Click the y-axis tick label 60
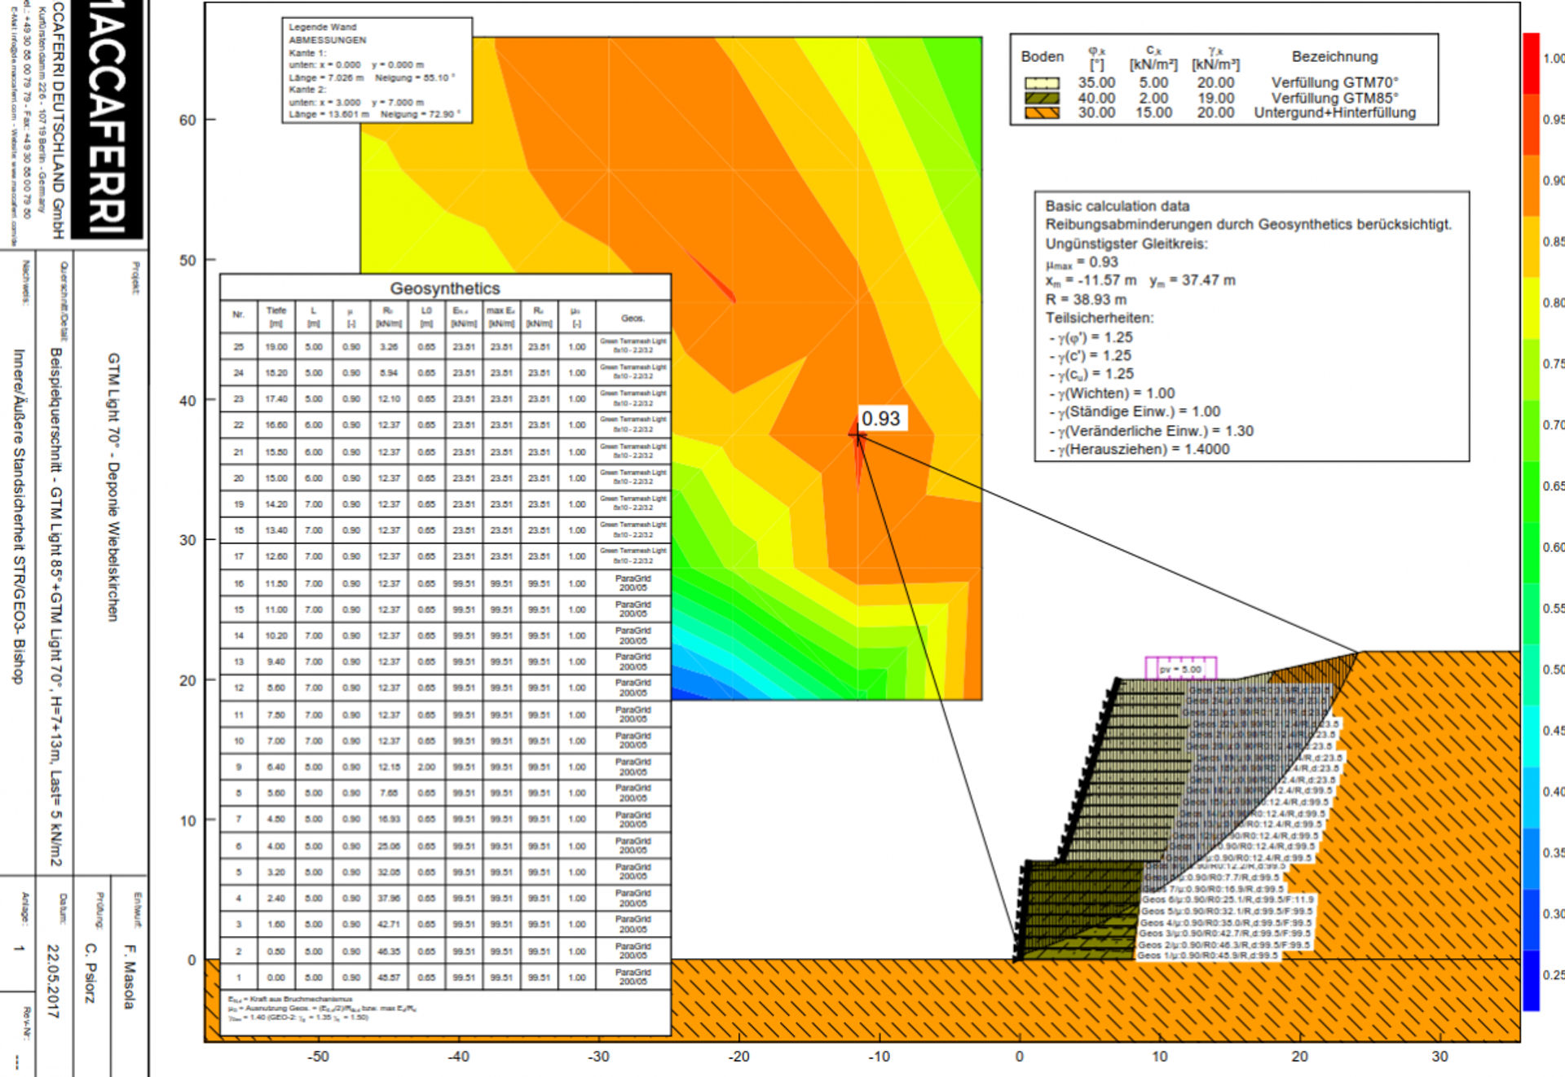The height and width of the screenshot is (1077, 1565). 187,121
